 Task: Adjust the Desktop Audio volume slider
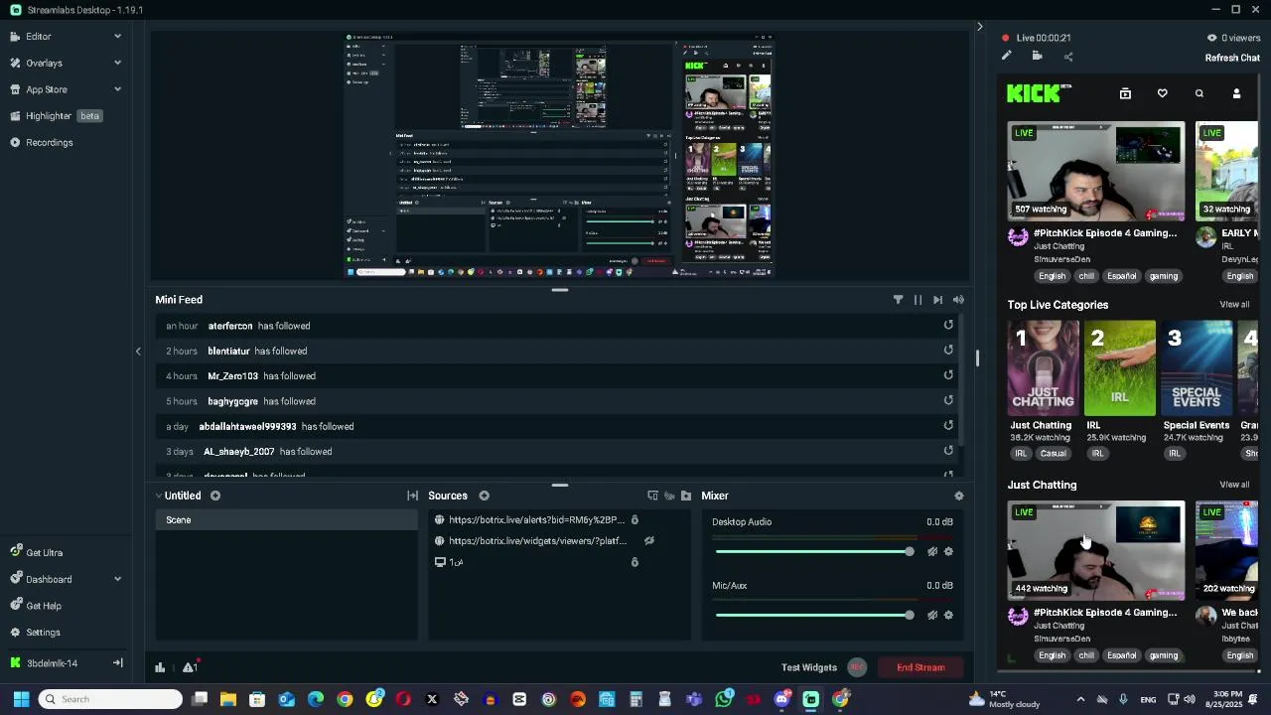814,551
